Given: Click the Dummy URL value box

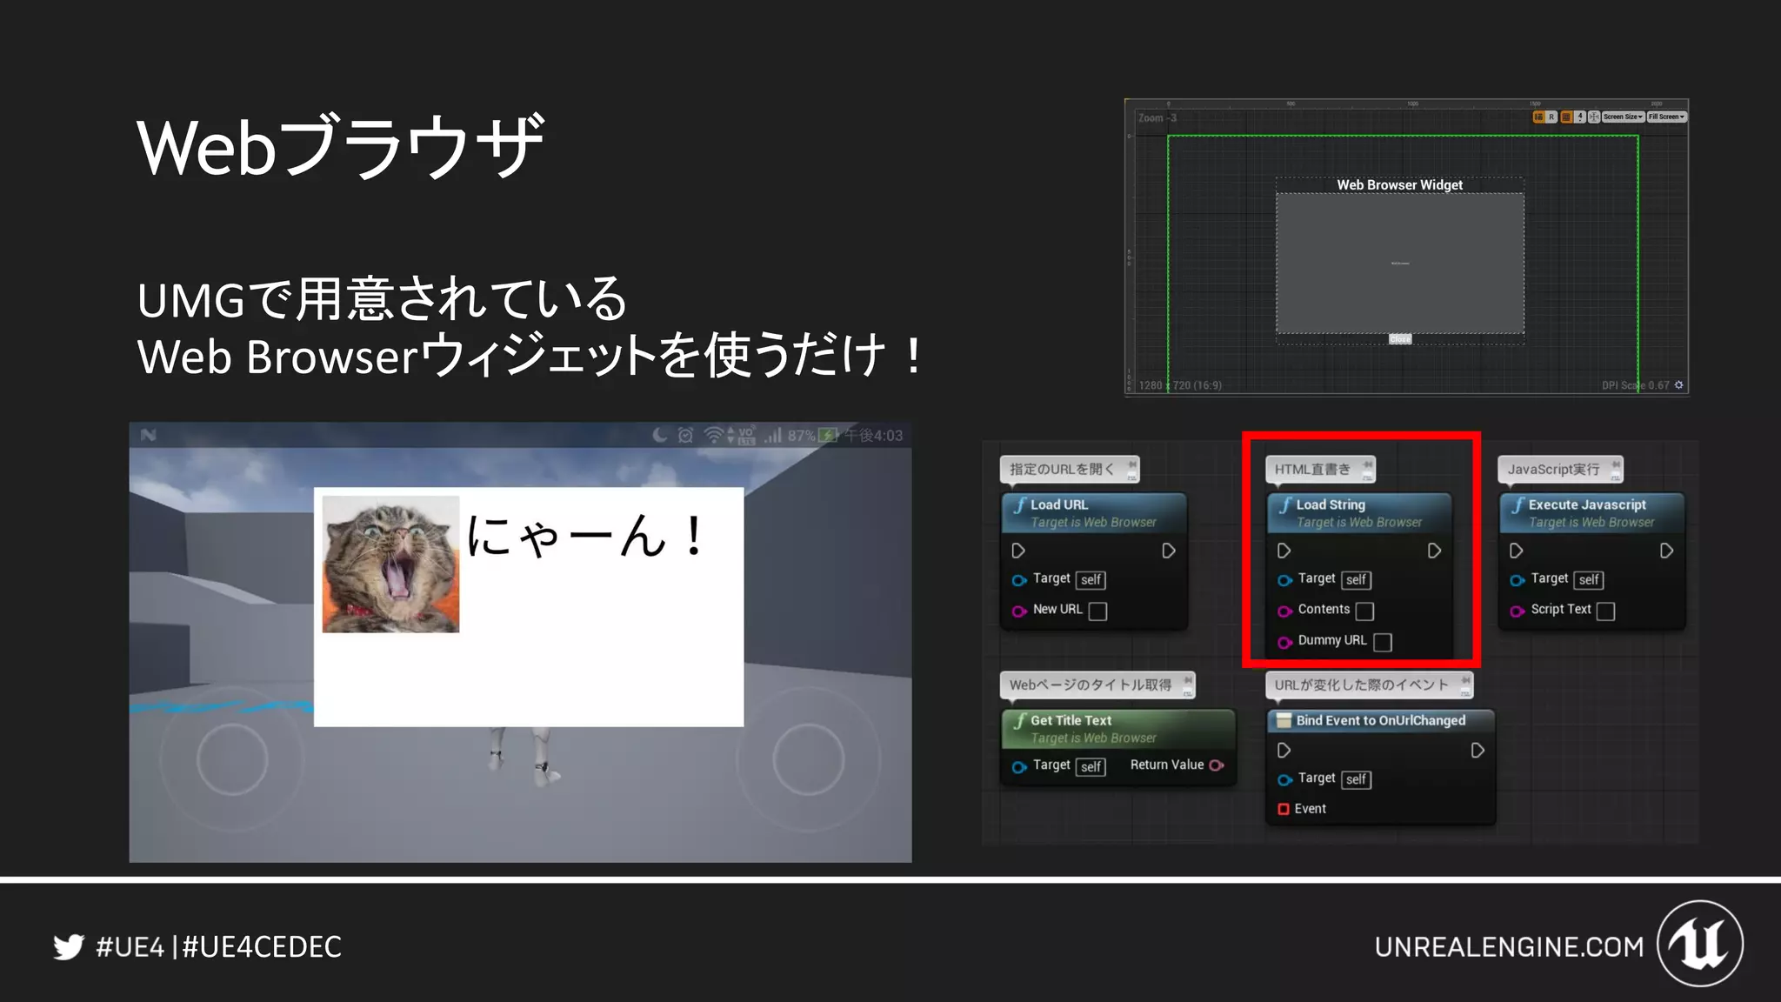Looking at the screenshot, I should (1383, 642).
